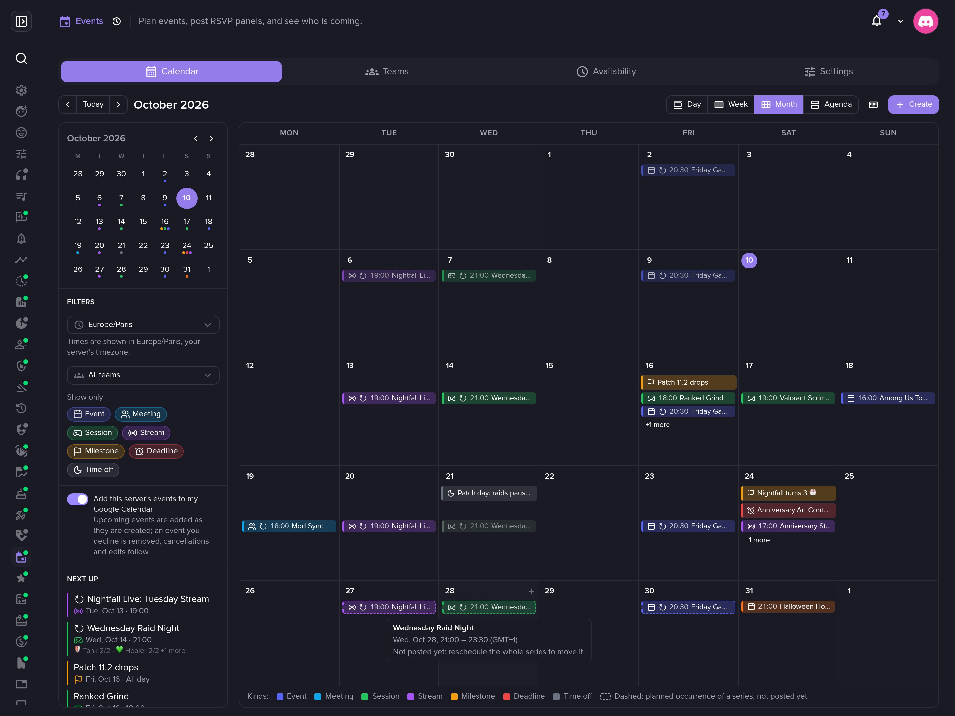The width and height of the screenshot is (955, 716).
Task: Click the Create button
Action: pyautogui.click(x=913, y=104)
